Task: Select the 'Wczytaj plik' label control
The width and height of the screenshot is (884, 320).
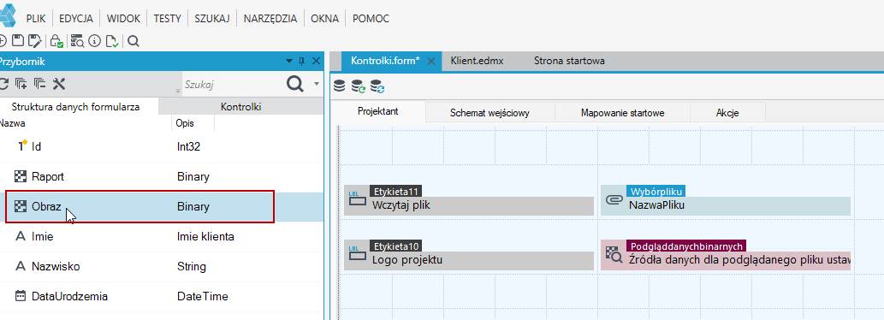Action: coord(468,200)
